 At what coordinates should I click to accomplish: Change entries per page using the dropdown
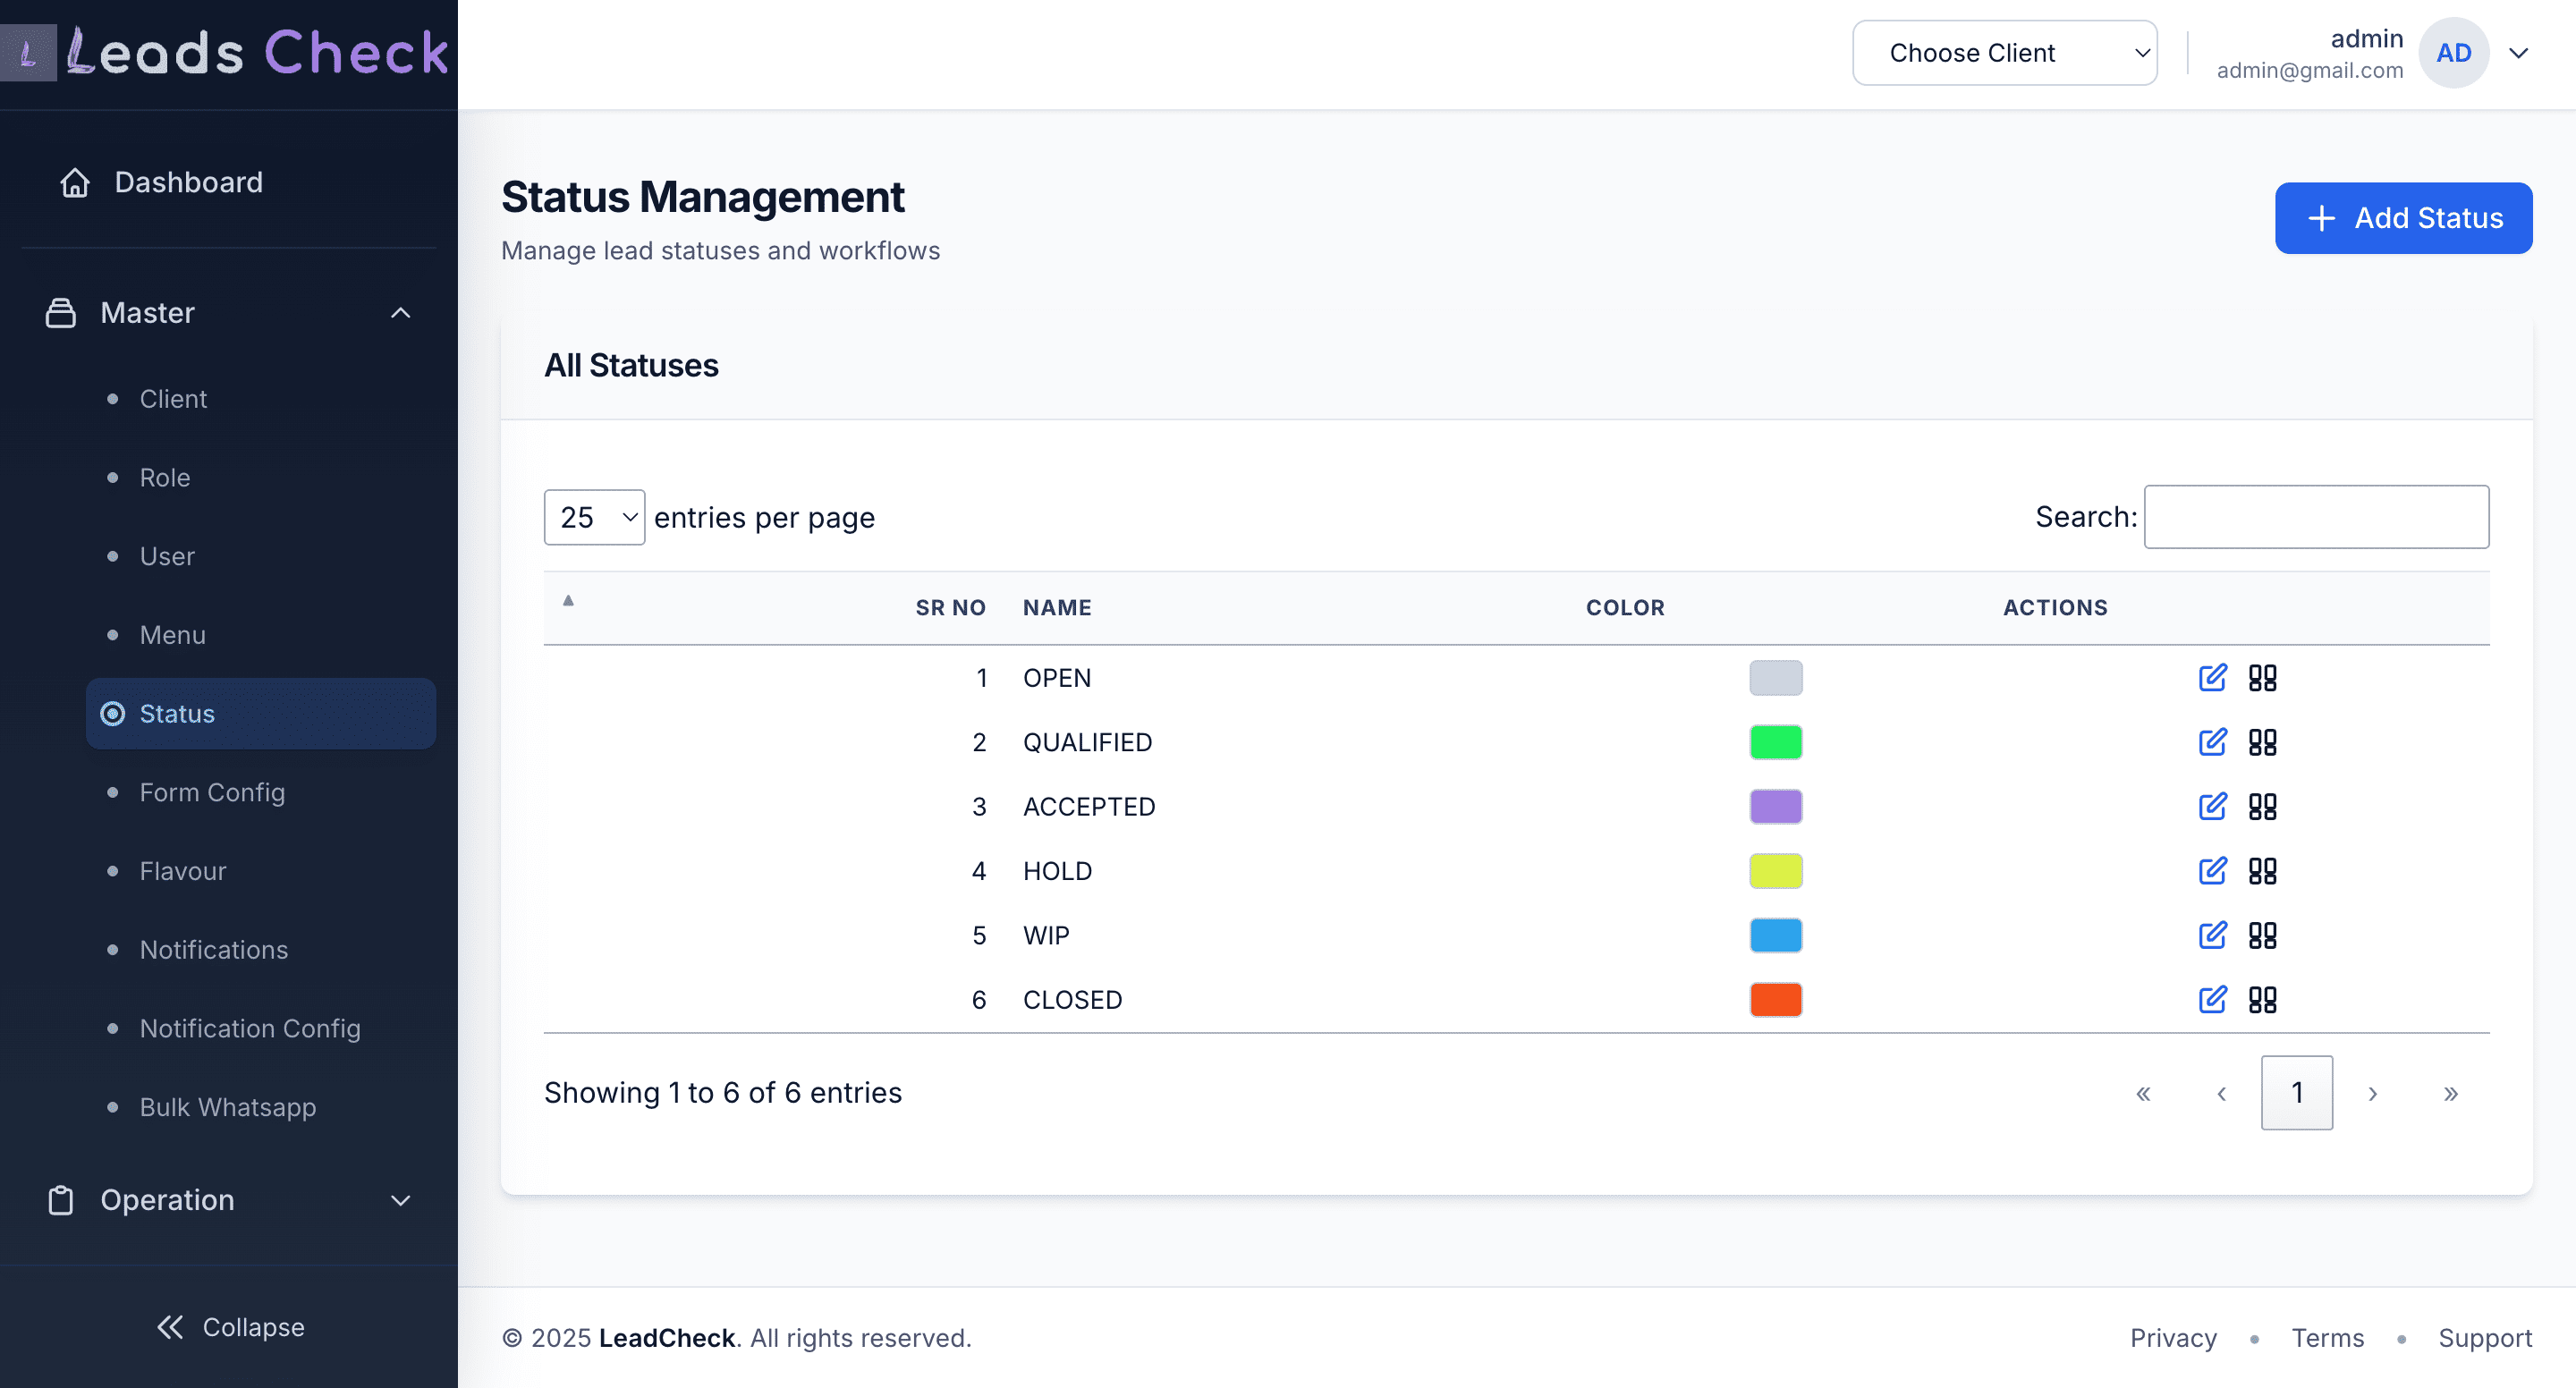coord(594,516)
